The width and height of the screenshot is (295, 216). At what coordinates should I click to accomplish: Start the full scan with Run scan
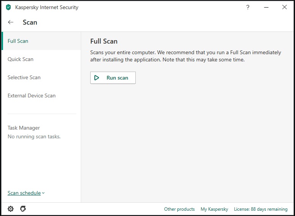coord(113,78)
